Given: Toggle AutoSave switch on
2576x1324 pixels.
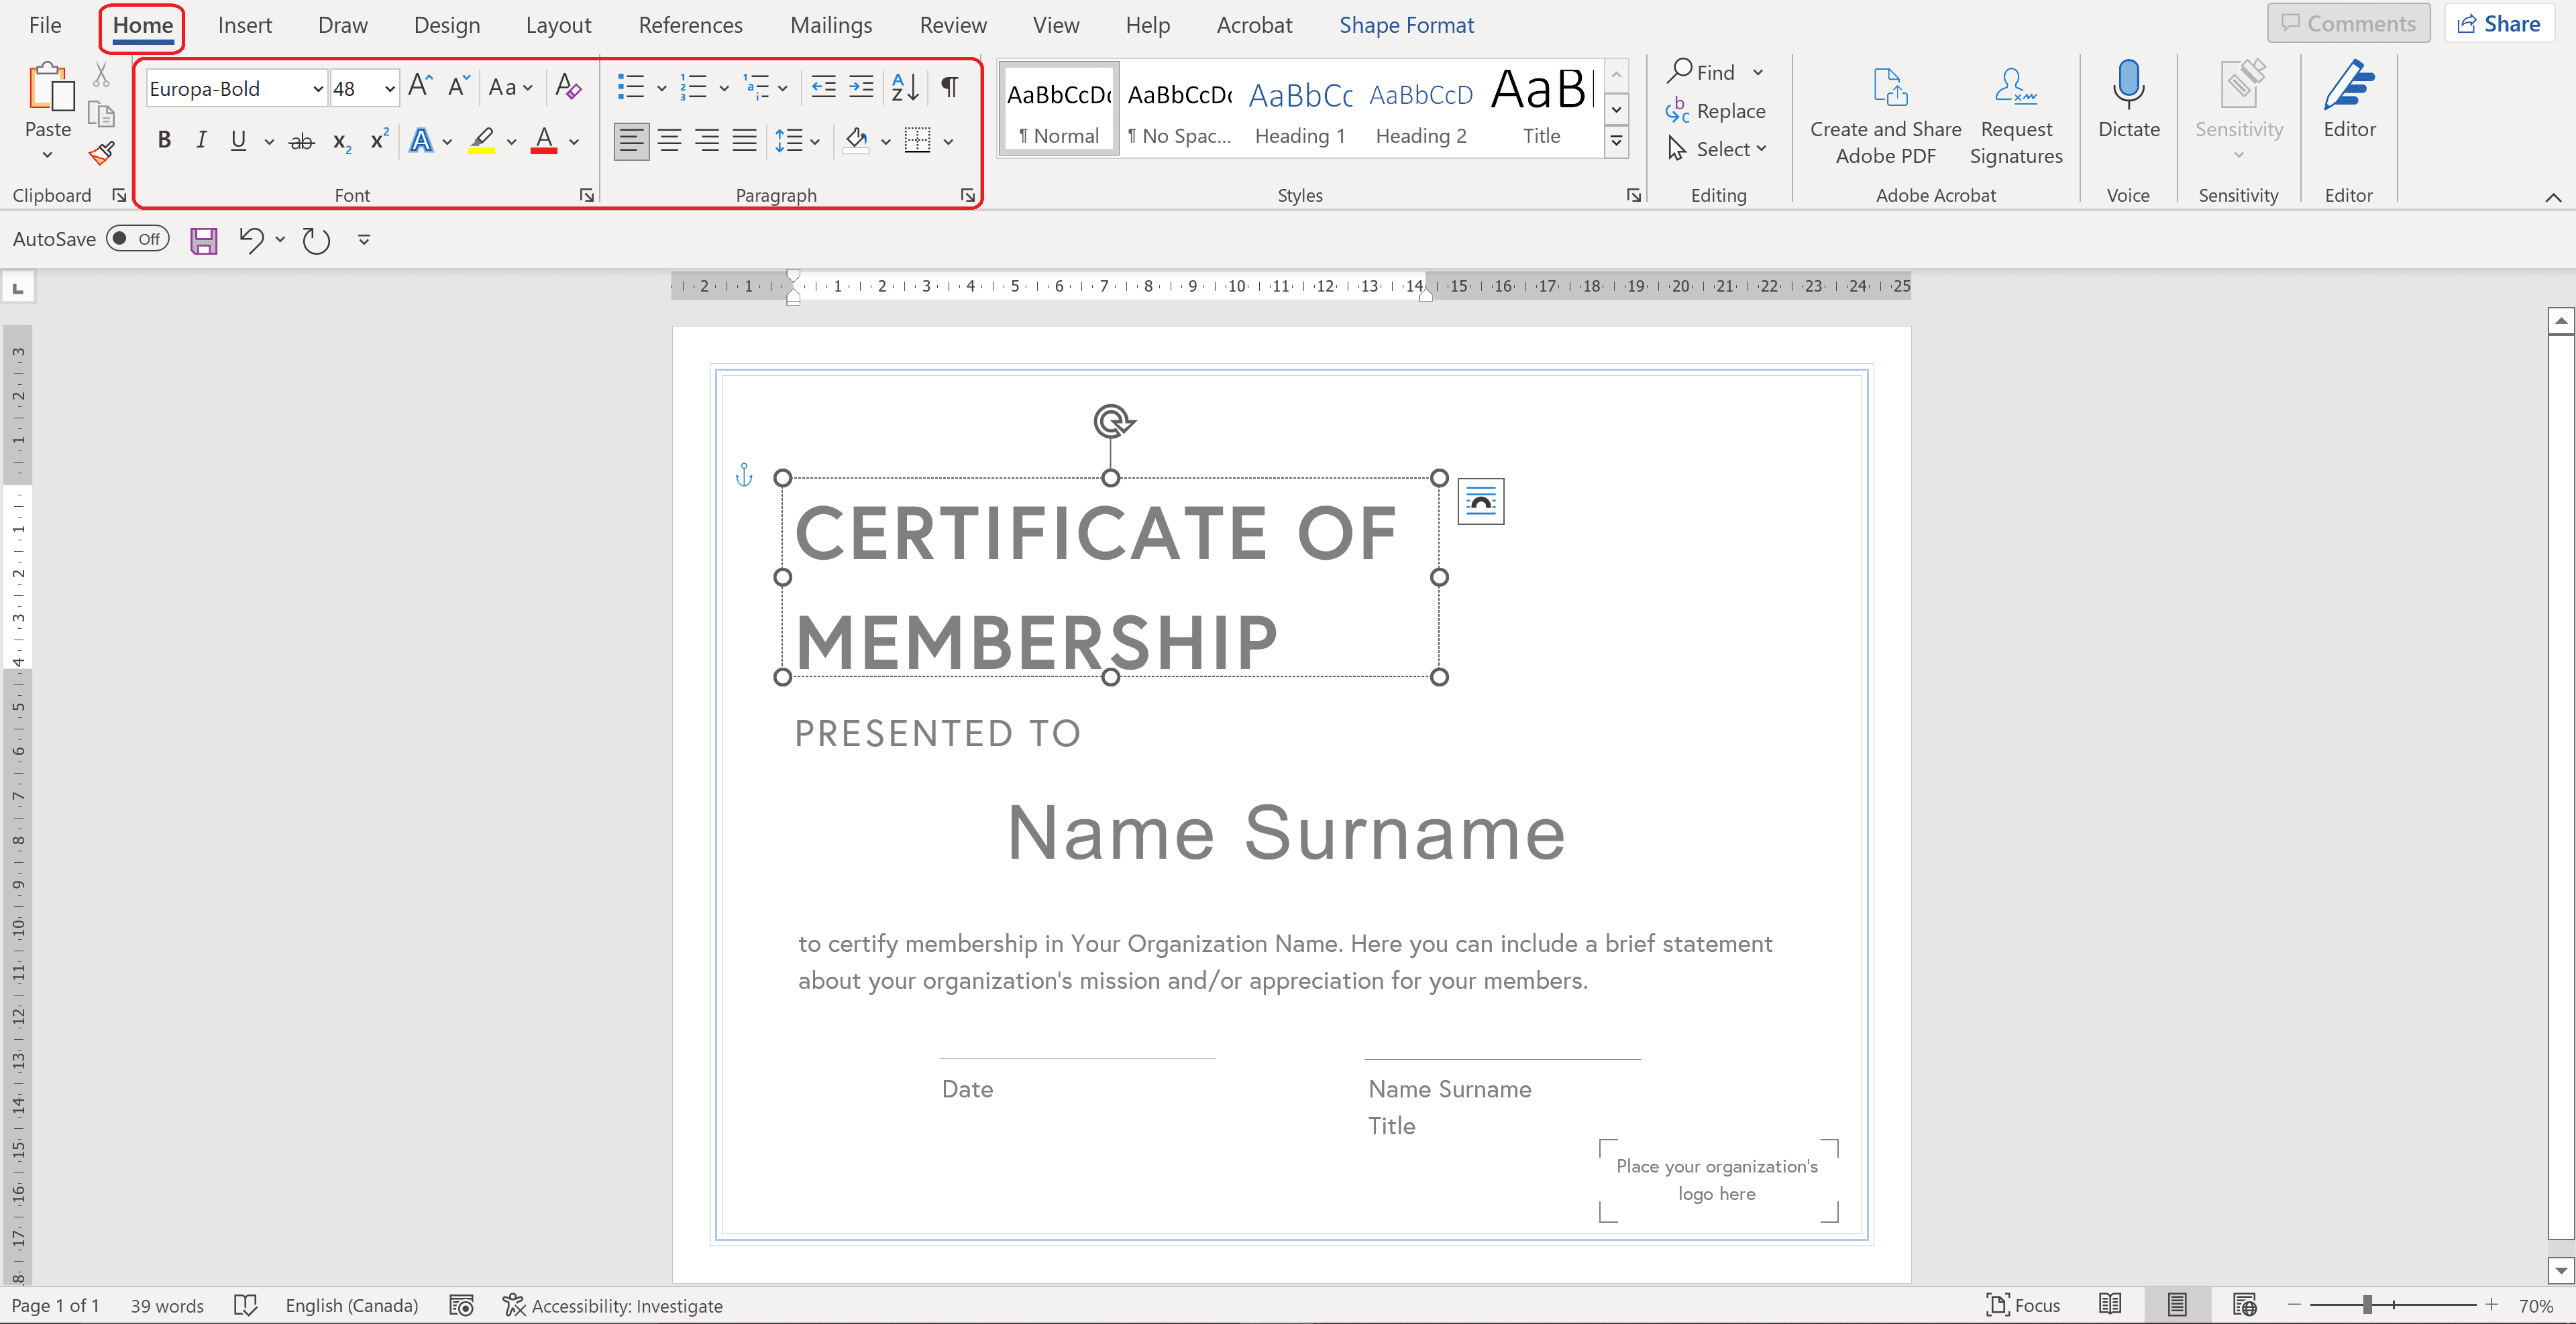Looking at the screenshot, I should coord(138,239).
